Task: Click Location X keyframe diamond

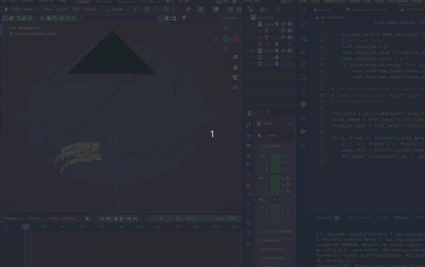Action: pyautogui.click(x=288, y=156)
